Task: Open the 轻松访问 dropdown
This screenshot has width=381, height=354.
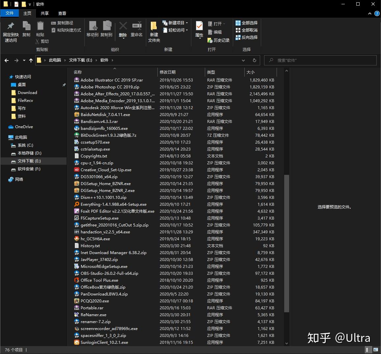Action: click(175, 30)
